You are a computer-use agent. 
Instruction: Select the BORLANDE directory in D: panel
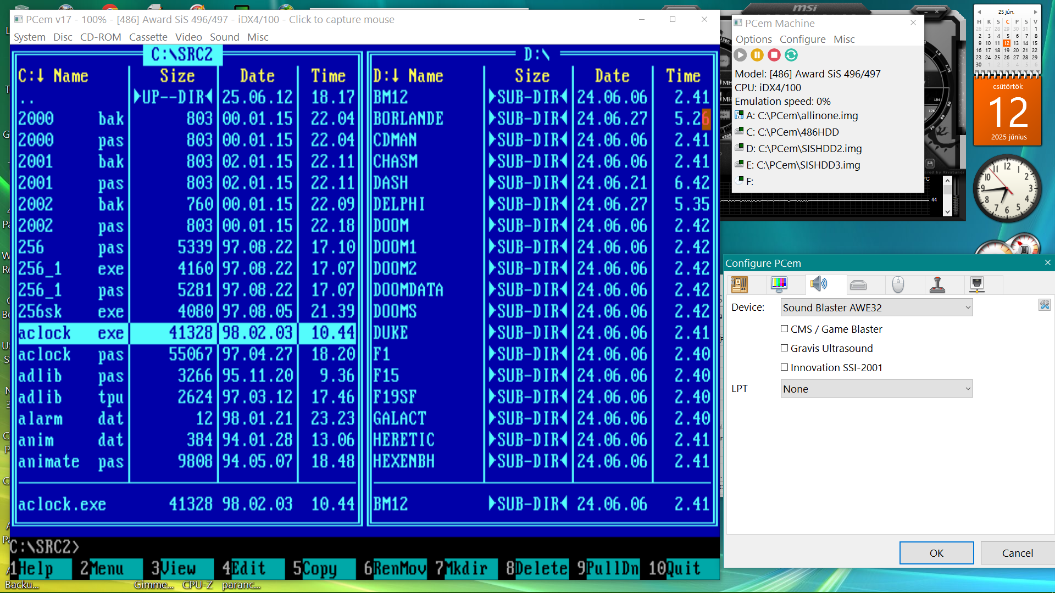[x=541, y=119]
